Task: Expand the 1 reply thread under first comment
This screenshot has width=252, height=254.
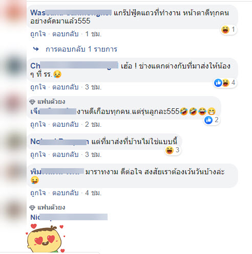Action: pyautogui.click(x=81, y=49)
